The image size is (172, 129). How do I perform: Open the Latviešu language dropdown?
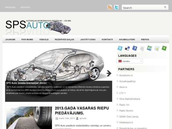[x=130, y=61]
